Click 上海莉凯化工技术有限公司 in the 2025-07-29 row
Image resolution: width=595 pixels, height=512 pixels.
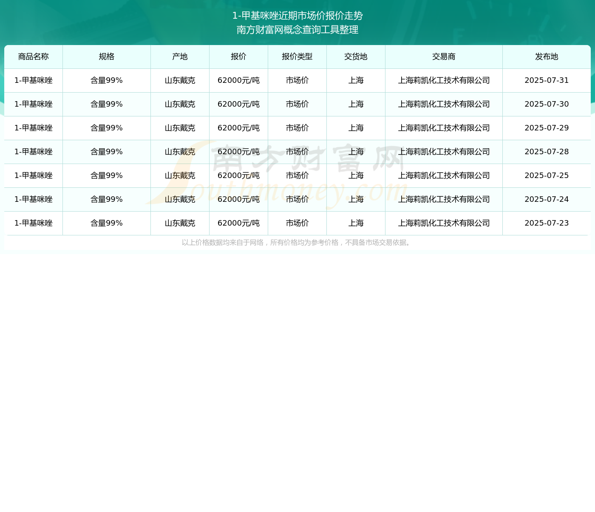pos(444,128)
